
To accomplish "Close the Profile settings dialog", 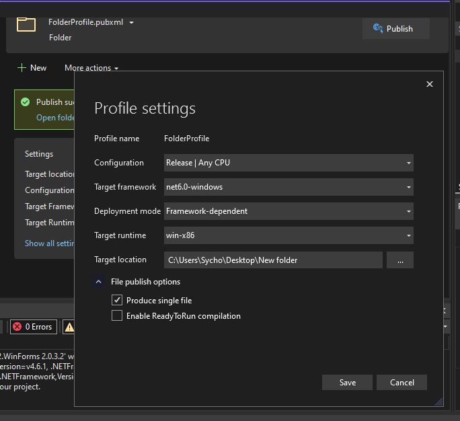I will tap(430, 84).
